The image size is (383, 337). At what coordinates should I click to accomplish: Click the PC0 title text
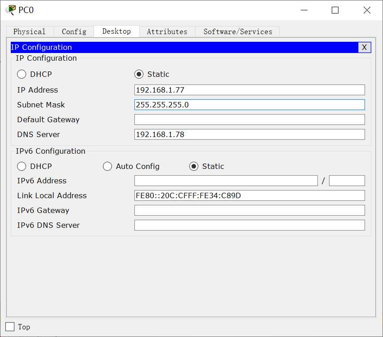26,10
